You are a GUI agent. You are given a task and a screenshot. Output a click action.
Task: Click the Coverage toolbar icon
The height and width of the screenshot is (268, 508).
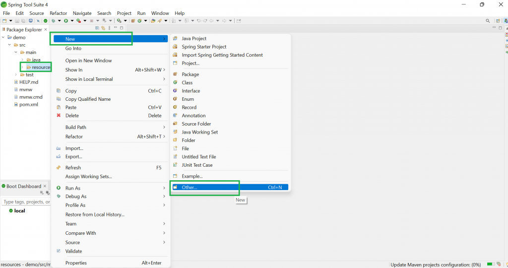point(78,21)
